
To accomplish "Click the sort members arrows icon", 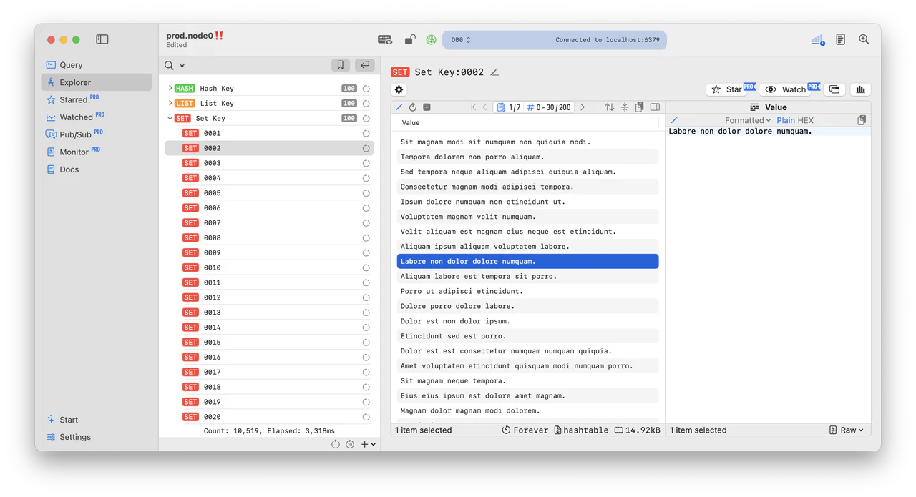I will [609, 107].
